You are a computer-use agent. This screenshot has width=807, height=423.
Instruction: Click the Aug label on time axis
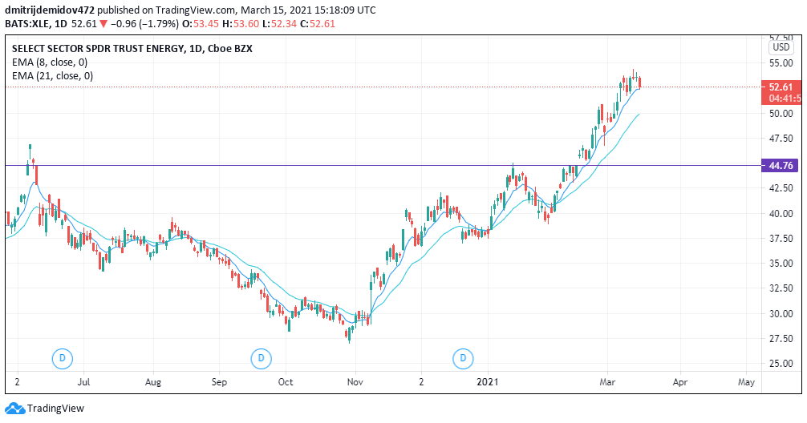153,382
